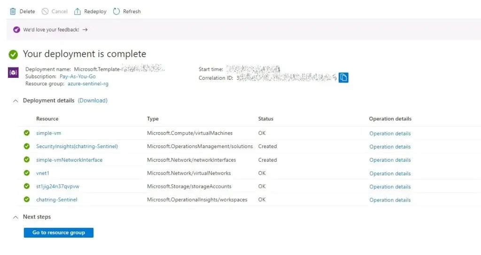Click the Microsoft.Network/networkInterfaces type cell
Viewport: 481px width, 255px height.
(x=192, y=160)
